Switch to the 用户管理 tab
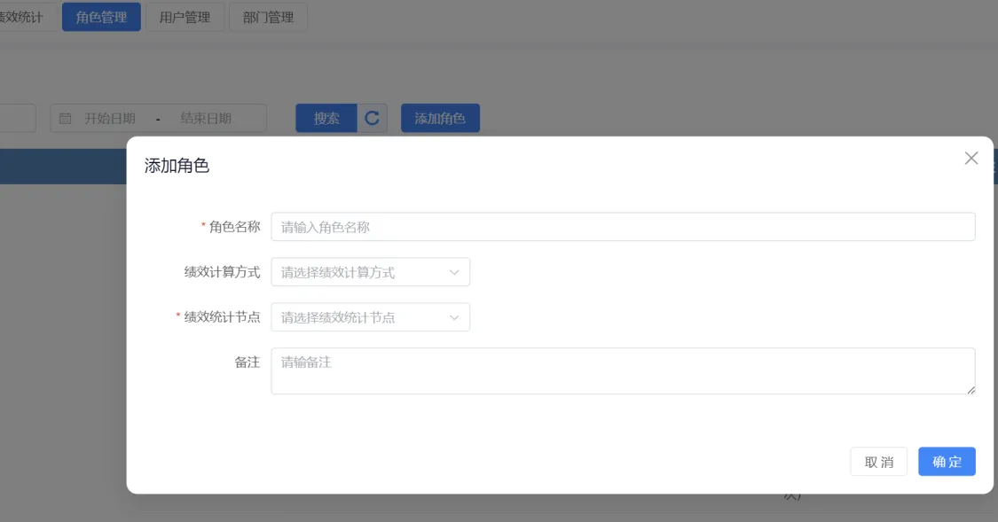Image resolution: width=998 pixels, height=522 pixels. (185, 17)
